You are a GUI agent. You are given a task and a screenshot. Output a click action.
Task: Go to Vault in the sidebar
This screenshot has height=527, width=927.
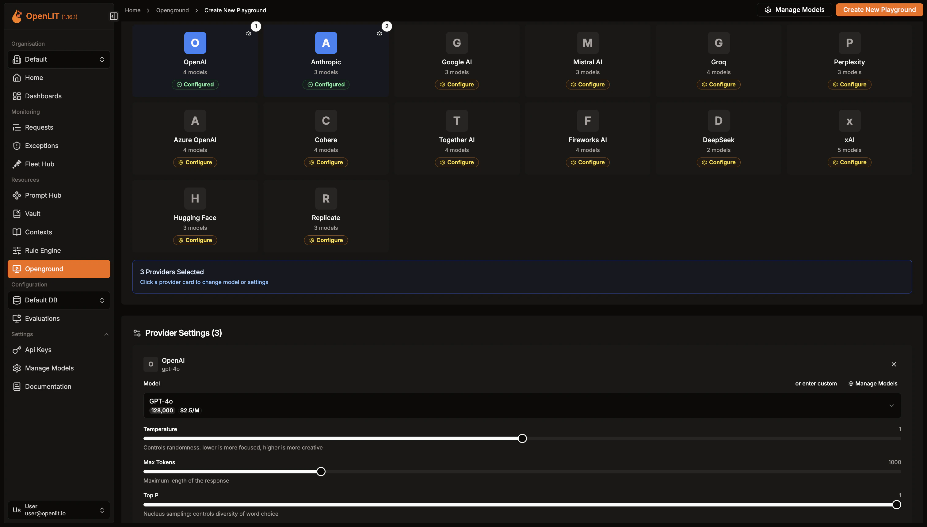click(32, 214)
